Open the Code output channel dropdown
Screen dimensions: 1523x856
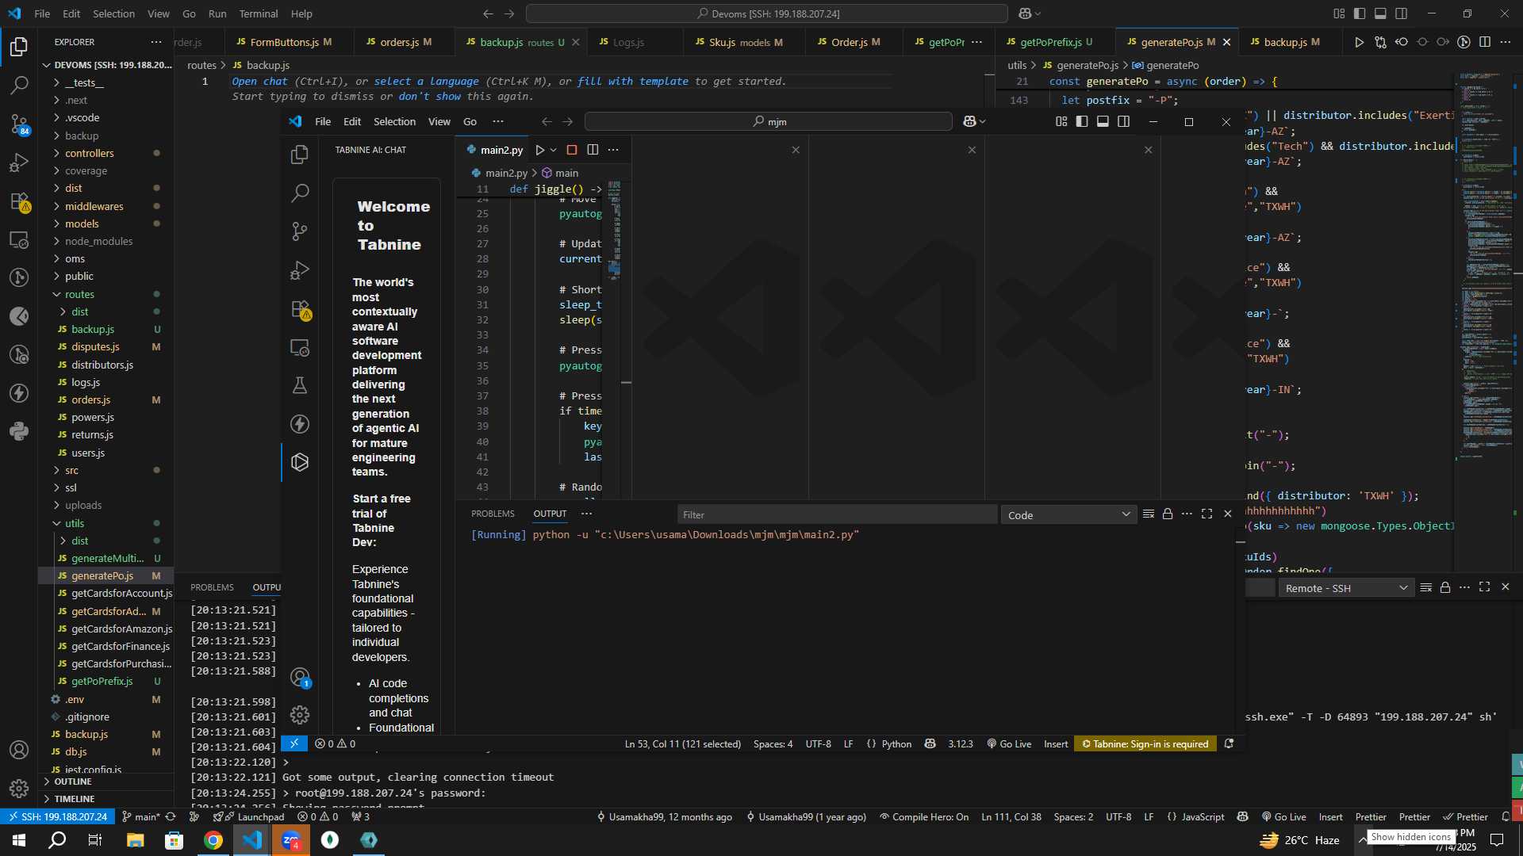pos(1068,515)
